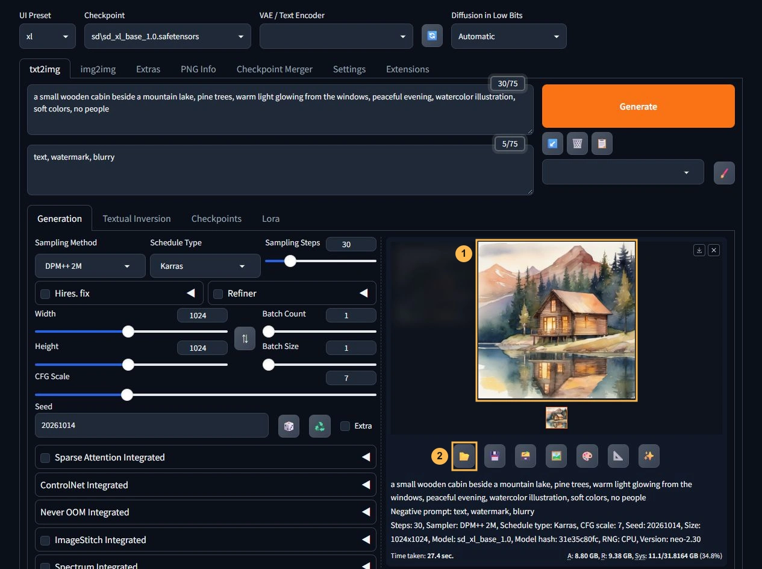This screenshot has width=762, height=569.
Task: Switch to the Extras tab
Action: [148, 69]
